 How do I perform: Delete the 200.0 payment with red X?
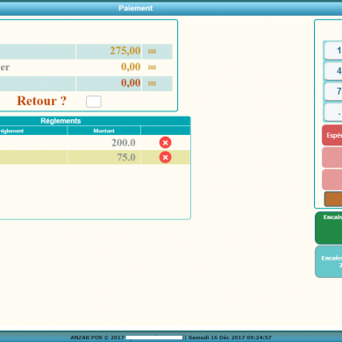click(165, 143)
